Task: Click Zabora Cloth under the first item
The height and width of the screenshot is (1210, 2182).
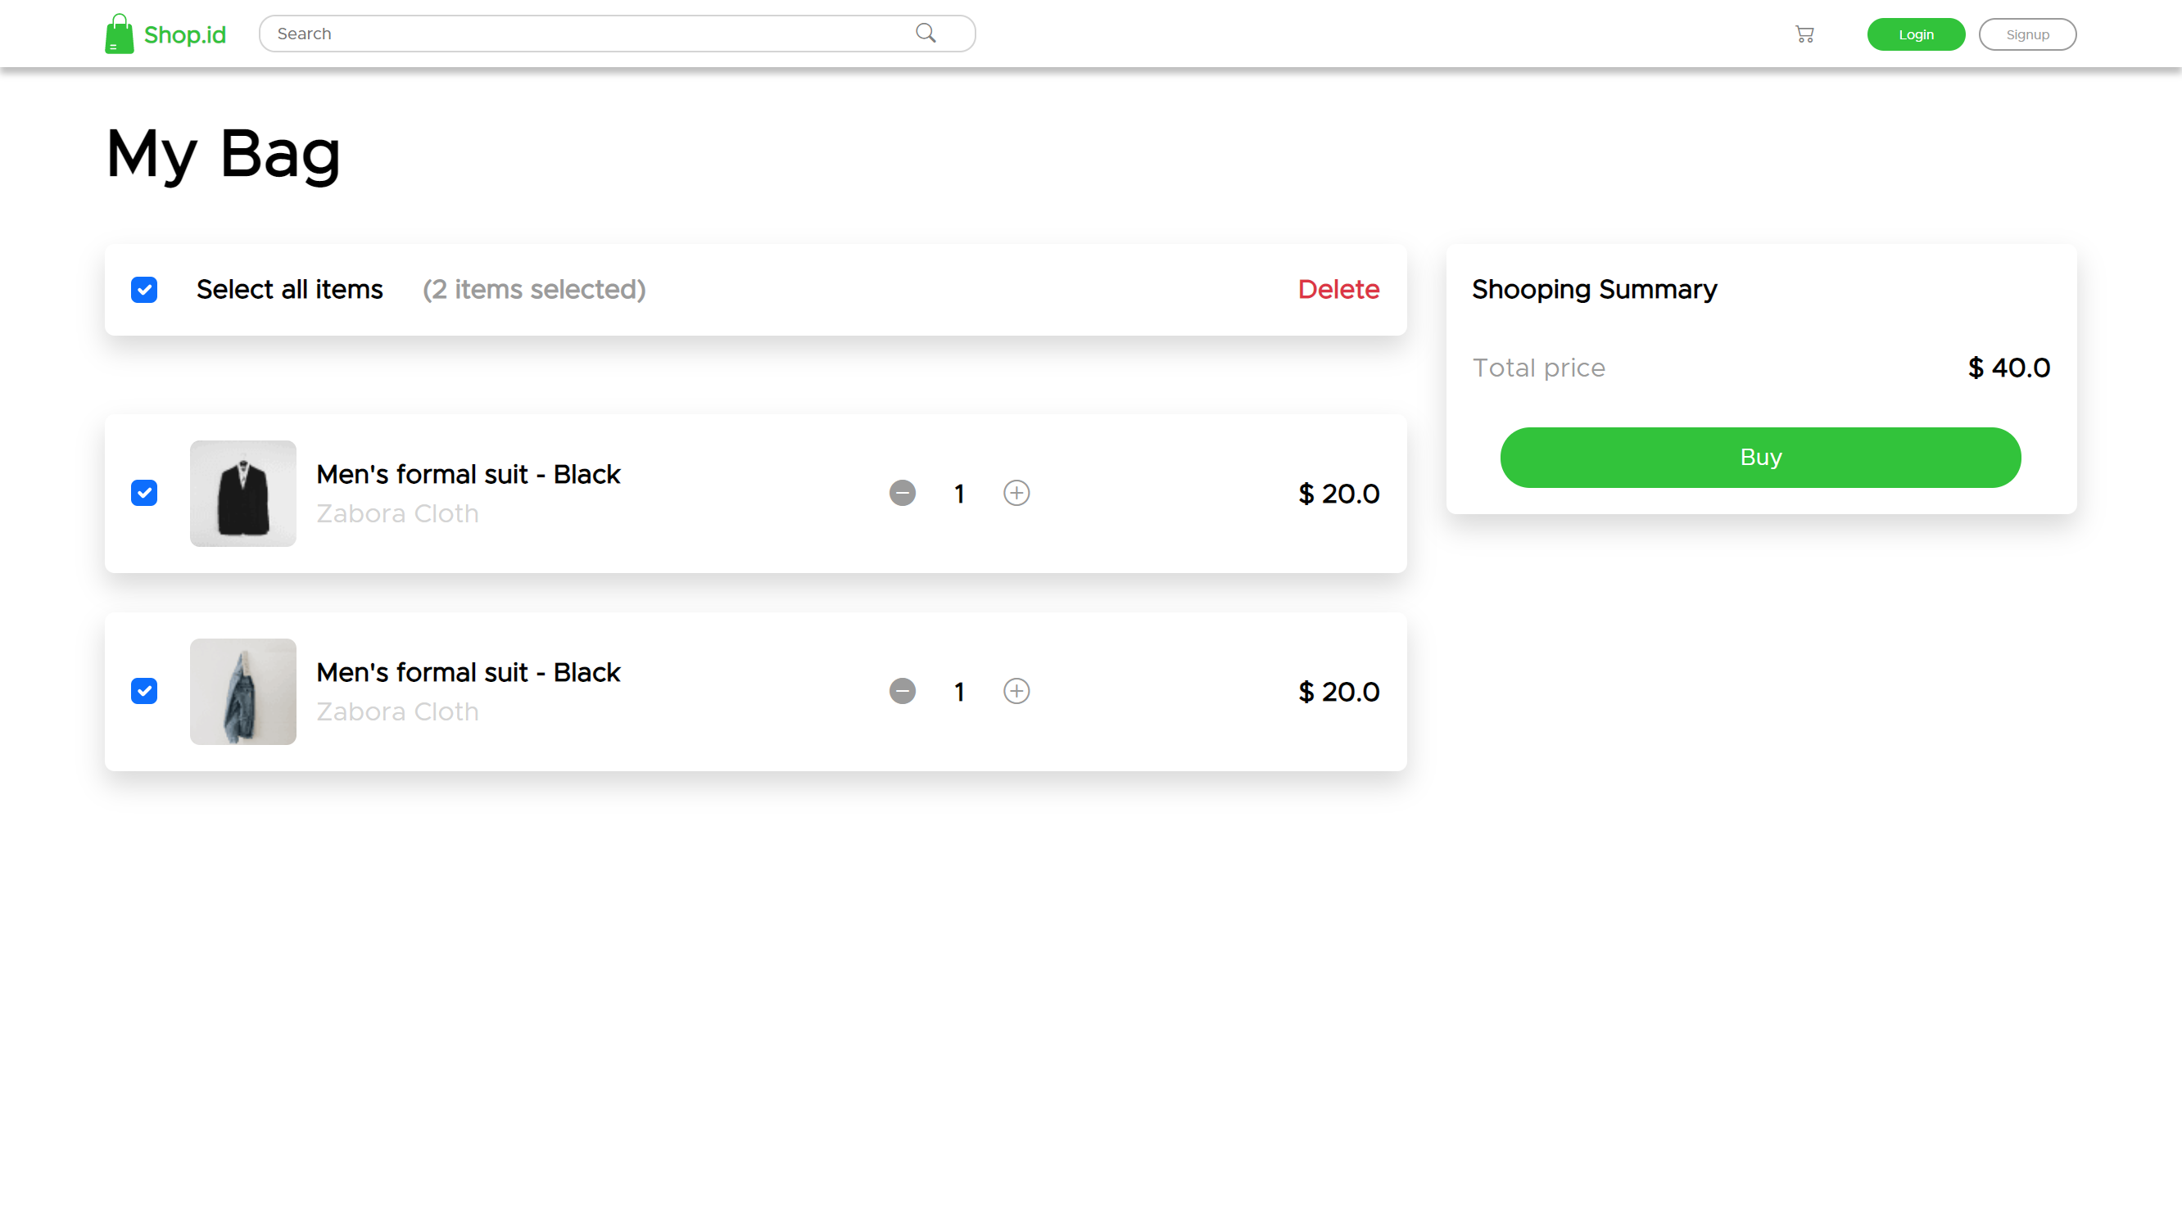Action: point(397,514)
